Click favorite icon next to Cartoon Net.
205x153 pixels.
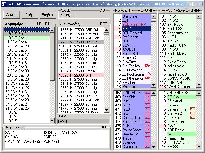[147, 117]
